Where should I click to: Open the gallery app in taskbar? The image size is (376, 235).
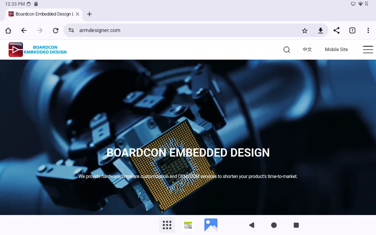click(x=211, y=225)
